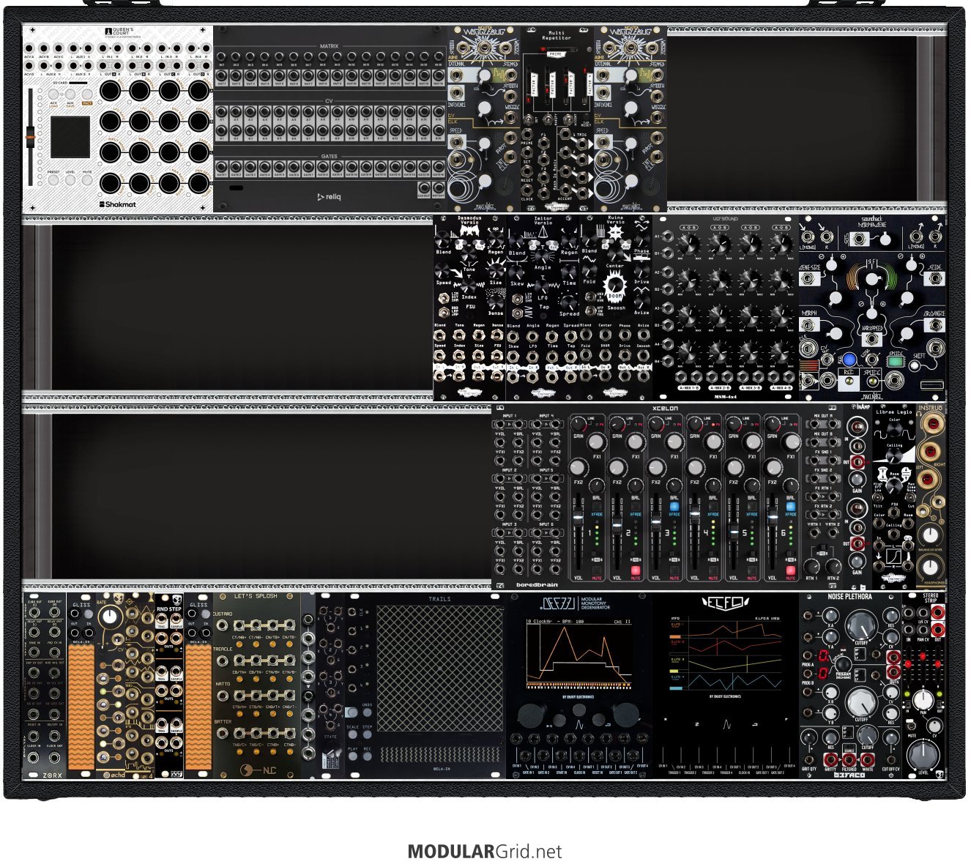The height and width of the screenshot is (867, 971).
Task: Click the DOOM knob on Ruina Versio
Action: 615,286
